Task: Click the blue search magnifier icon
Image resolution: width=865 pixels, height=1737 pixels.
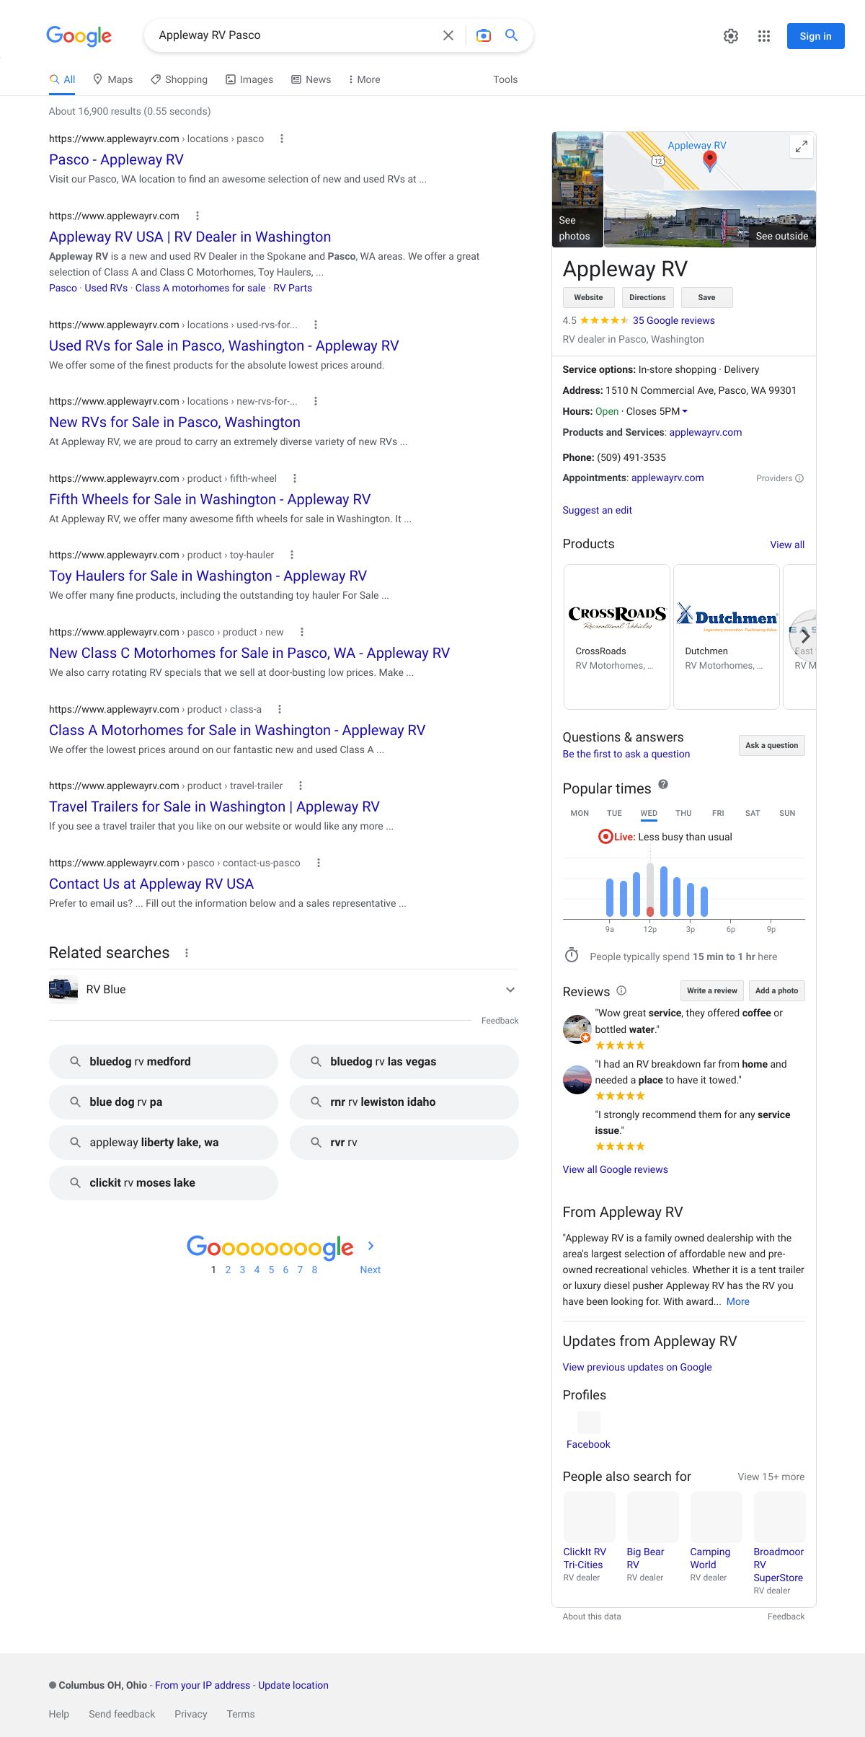Action: tap(512, 35)
